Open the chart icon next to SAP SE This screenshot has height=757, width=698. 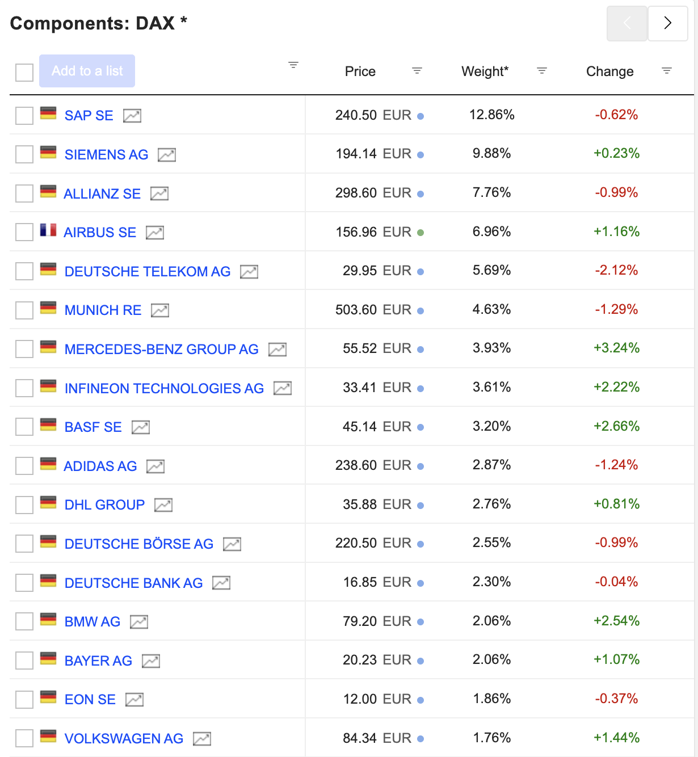pyautogui.click(x=132, y=116)
